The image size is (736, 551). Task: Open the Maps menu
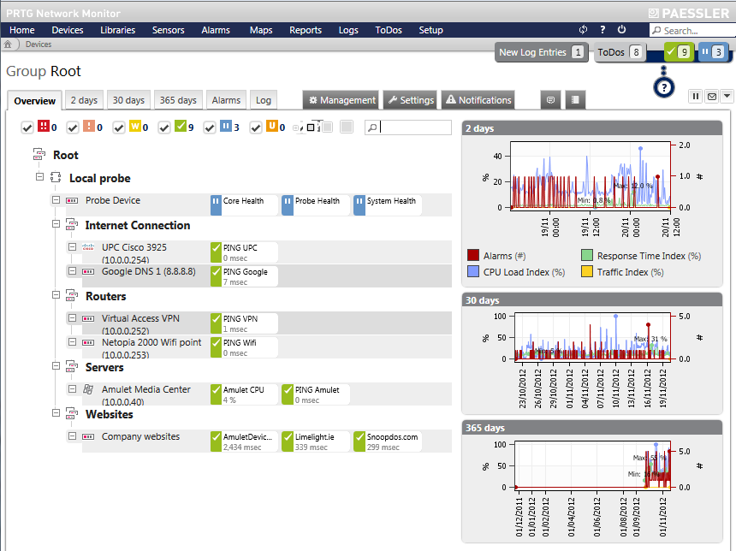[x=261, y=30]
